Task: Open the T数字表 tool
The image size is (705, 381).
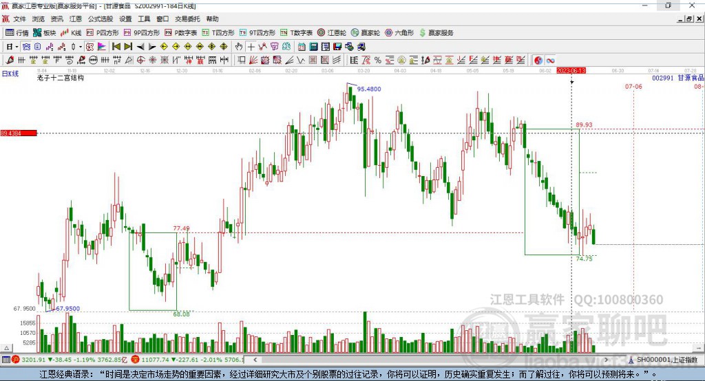Action: [296, 33]
